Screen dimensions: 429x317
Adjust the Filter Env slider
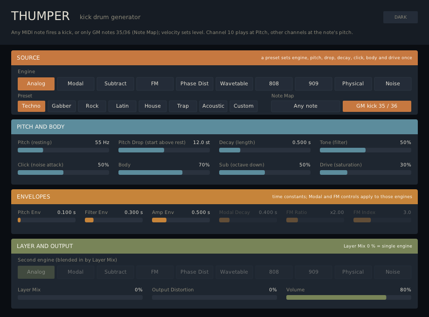[x=114, y=220]
